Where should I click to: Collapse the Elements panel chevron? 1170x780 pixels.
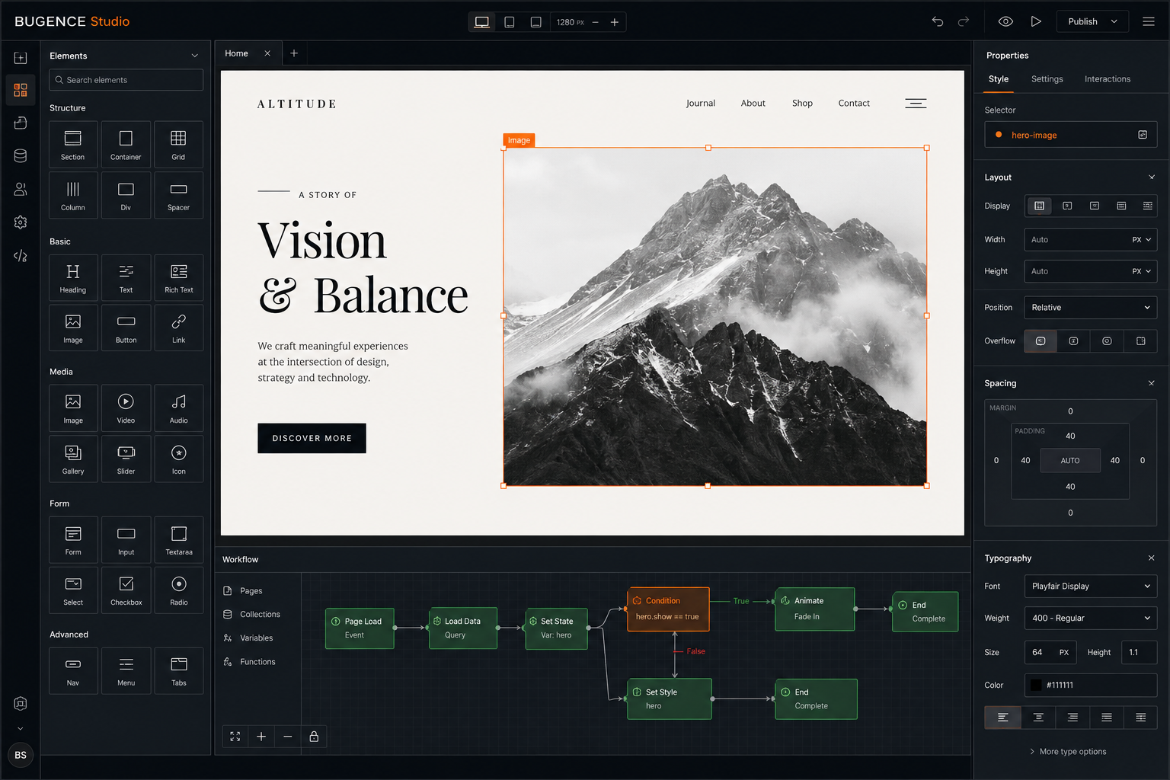(x=195, y=56)
